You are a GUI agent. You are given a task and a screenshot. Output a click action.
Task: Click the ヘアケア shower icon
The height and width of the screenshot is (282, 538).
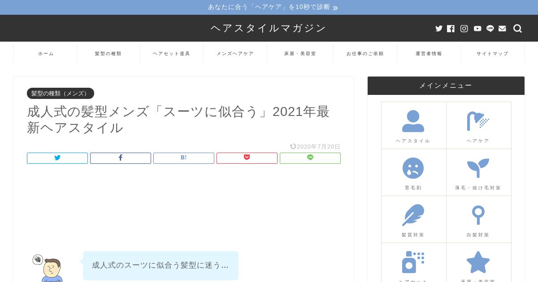point(478,121)
